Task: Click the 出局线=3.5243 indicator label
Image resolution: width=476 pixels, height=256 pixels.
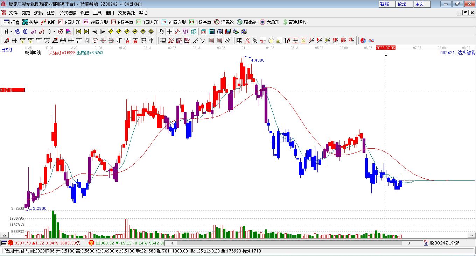Action: pos(90,53)
